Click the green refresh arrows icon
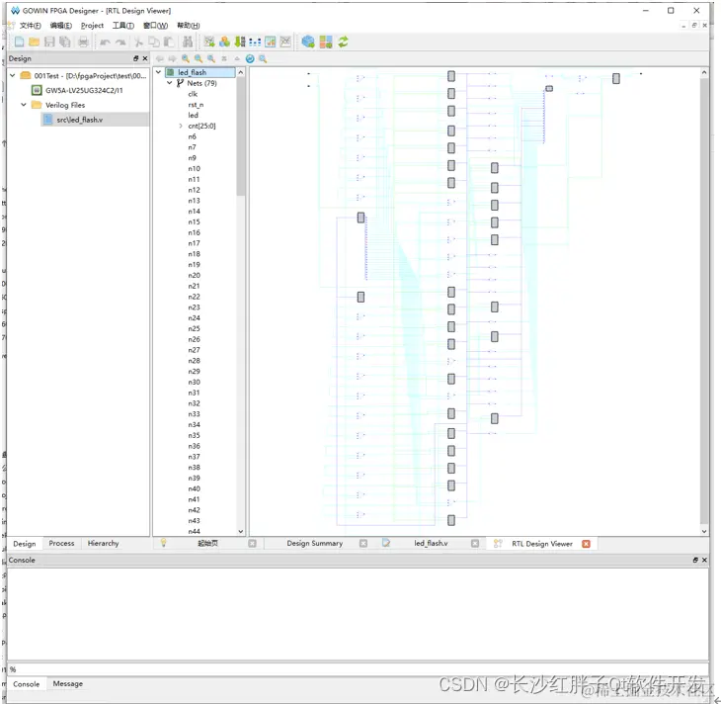This screenshot has width=721, height=704. (x=343, y=42)
